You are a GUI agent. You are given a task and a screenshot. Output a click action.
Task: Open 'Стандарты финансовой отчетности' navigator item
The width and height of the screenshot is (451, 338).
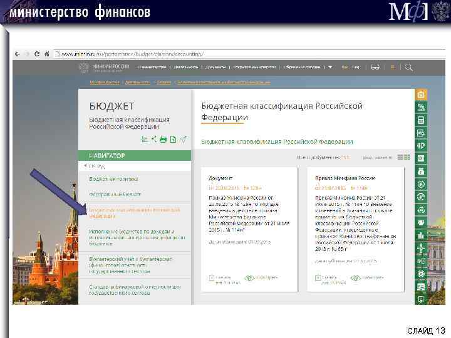click(x=135, y=290)
